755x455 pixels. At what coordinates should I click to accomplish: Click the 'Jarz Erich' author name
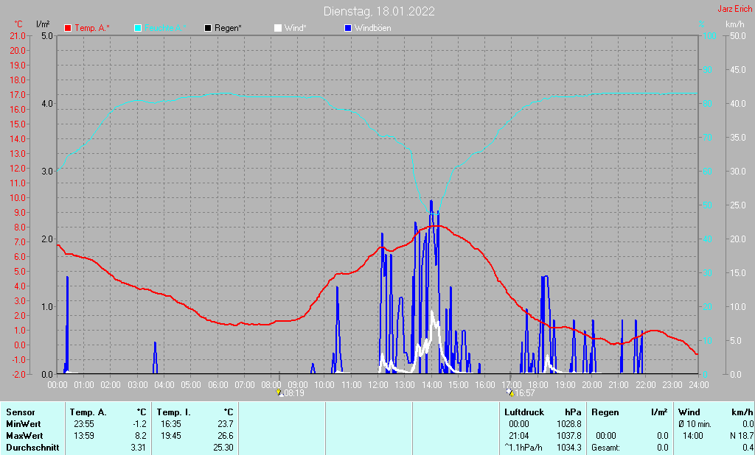coord(735,9)
